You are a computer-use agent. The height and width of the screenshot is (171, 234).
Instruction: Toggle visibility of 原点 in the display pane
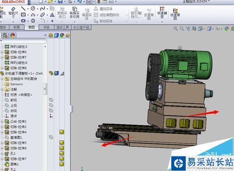(x=51, y=116)
